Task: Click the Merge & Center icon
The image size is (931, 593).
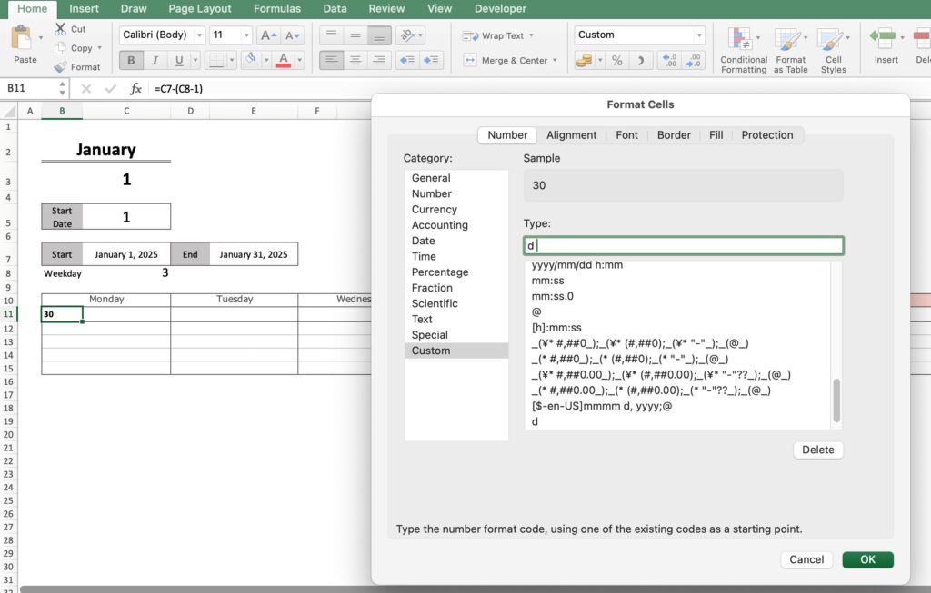Action: (470, 60)
